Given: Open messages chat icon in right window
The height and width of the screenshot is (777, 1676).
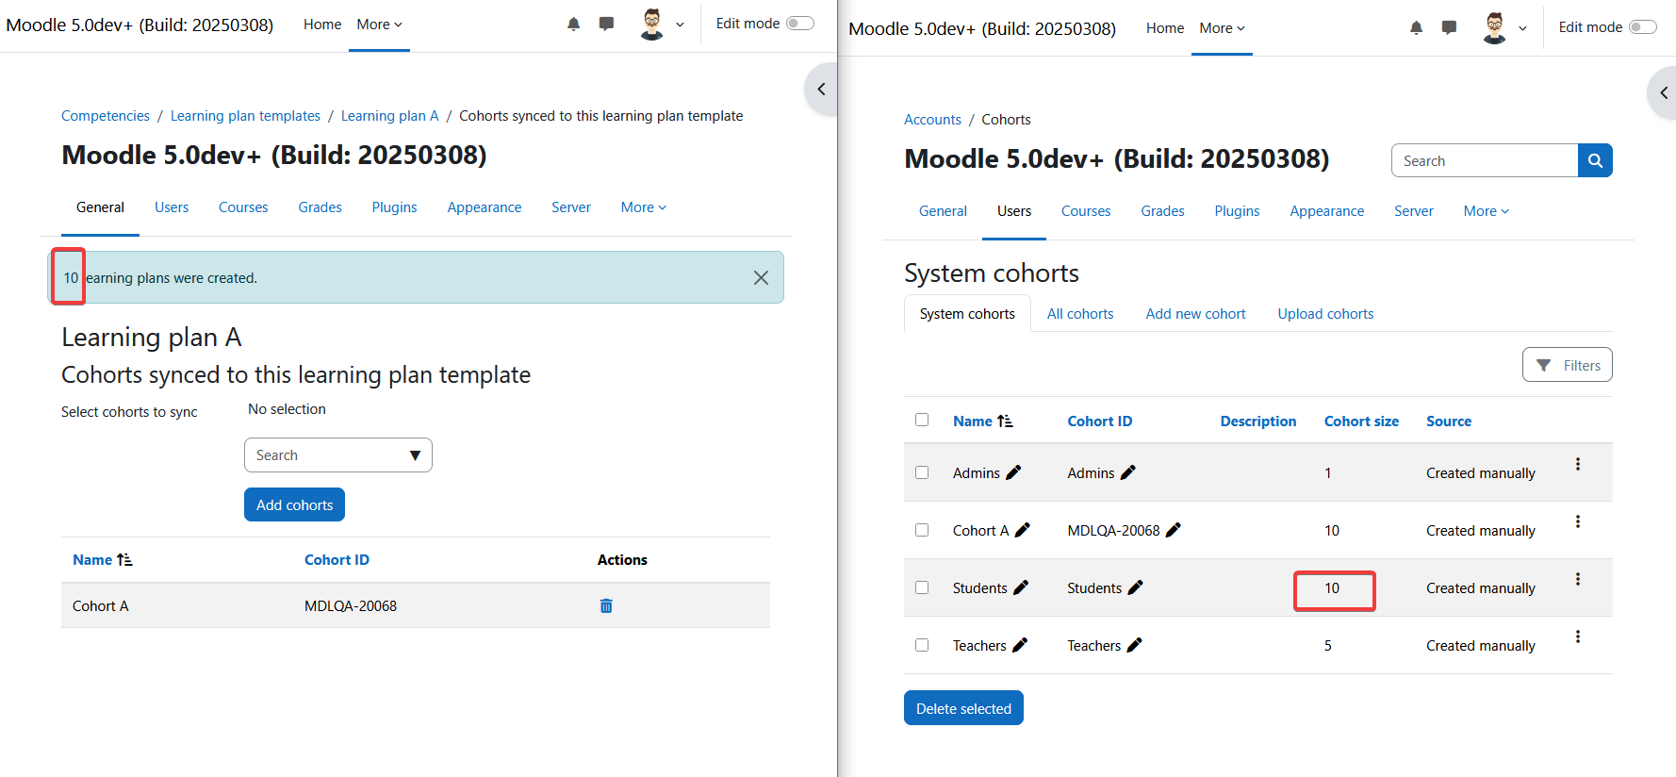Looking at the screenshot, I should pos(1449,27).
